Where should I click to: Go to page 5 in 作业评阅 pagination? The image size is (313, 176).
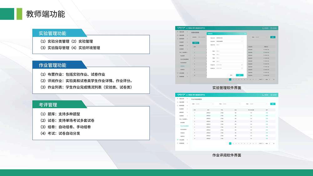pyautogui.click(x=242, y=143)
